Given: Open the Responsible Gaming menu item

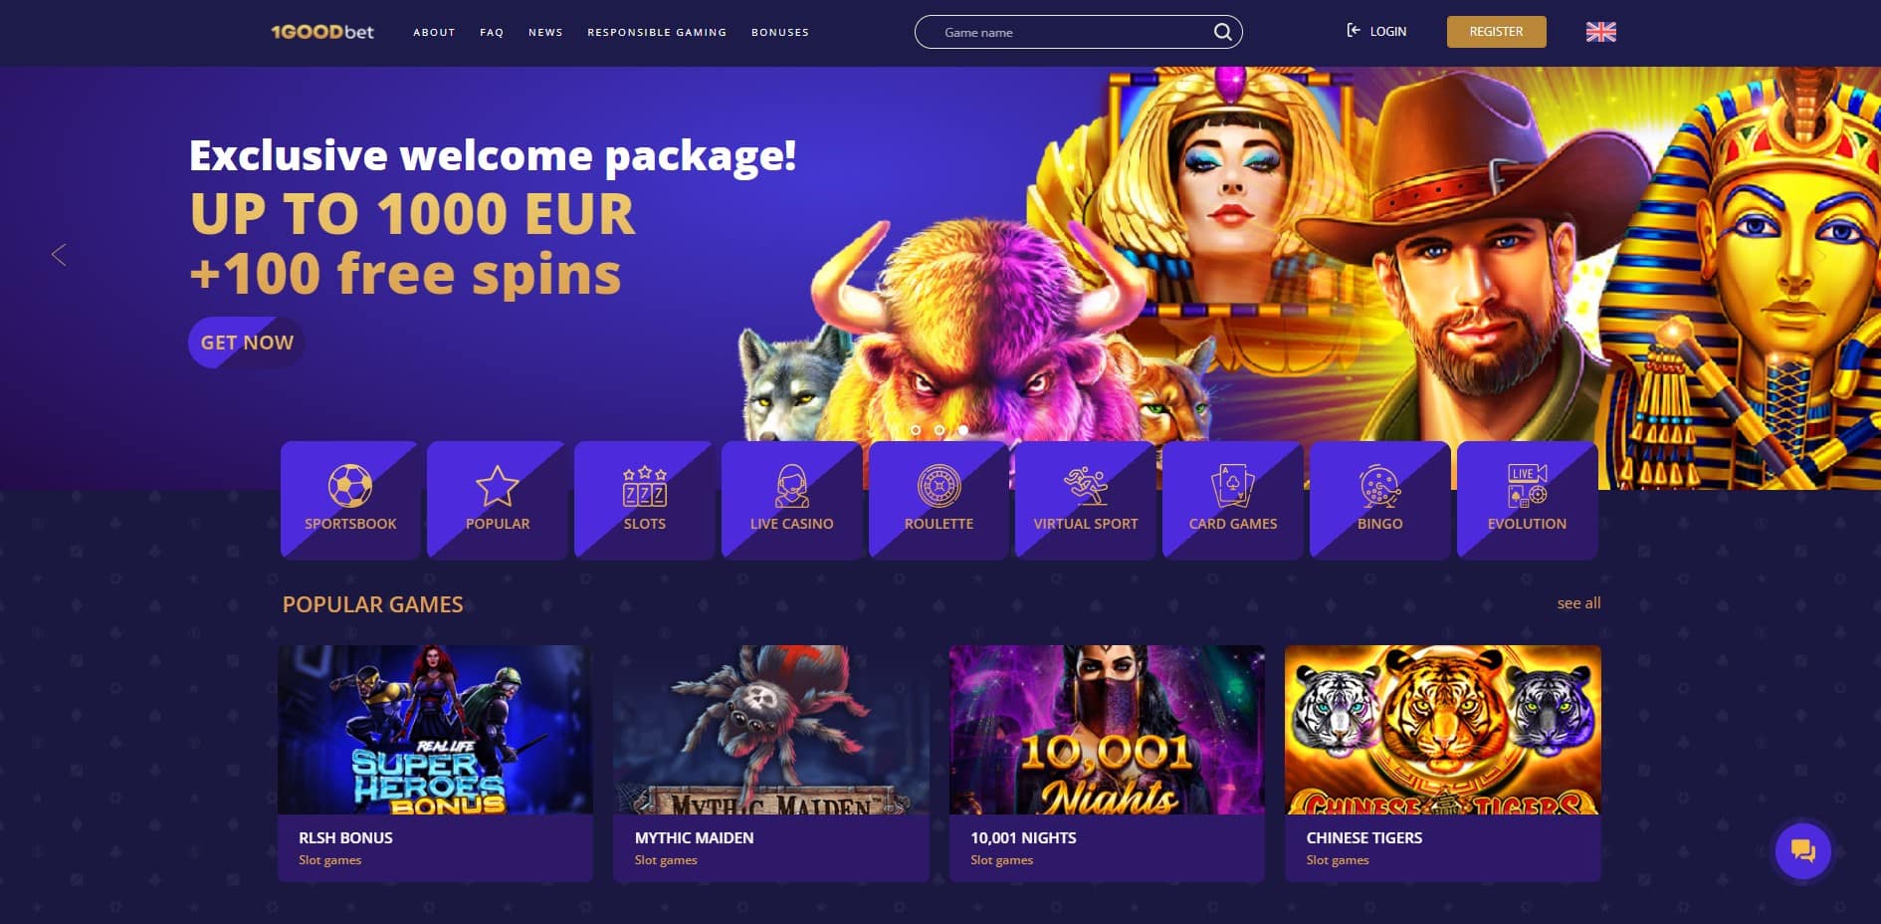Looking at the screenshot, I should tap(657, 32).
